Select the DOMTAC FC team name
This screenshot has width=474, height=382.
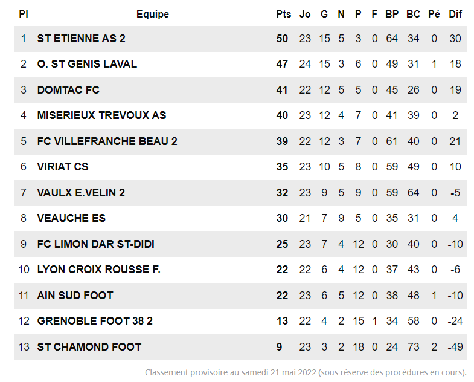pos(68,90)
